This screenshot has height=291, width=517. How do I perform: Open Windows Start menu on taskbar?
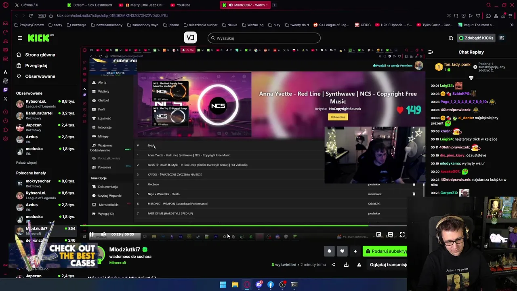point(223,285)
